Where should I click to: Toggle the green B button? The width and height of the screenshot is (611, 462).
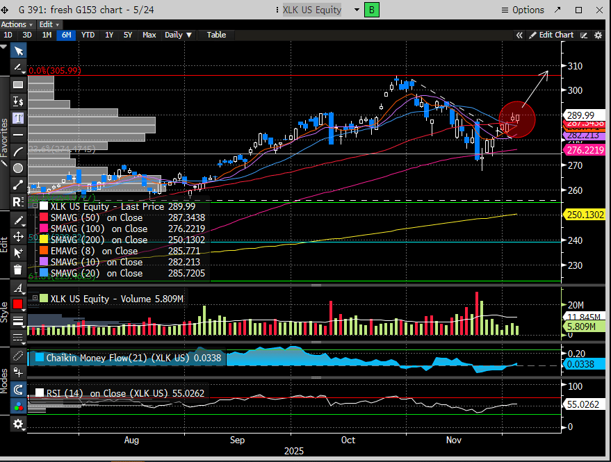tap(371, 10)
